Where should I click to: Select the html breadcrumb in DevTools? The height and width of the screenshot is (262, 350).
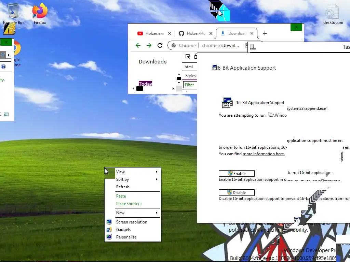click(x=189, y=67)
